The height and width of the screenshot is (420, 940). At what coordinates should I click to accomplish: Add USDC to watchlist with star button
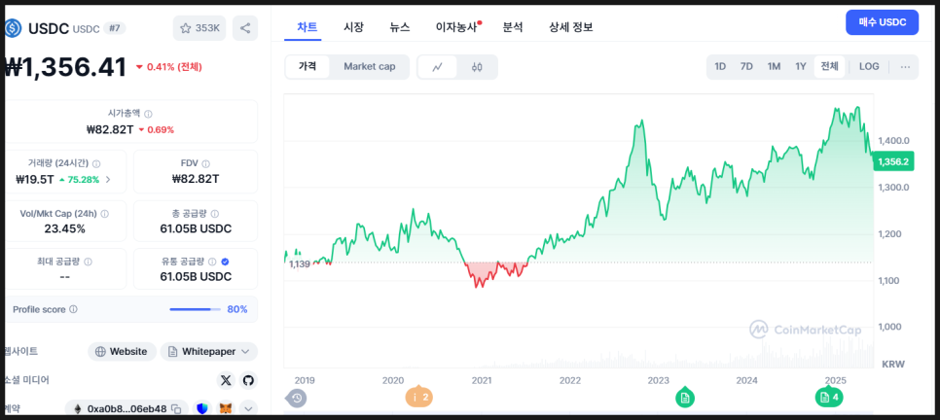coord(199,28)
